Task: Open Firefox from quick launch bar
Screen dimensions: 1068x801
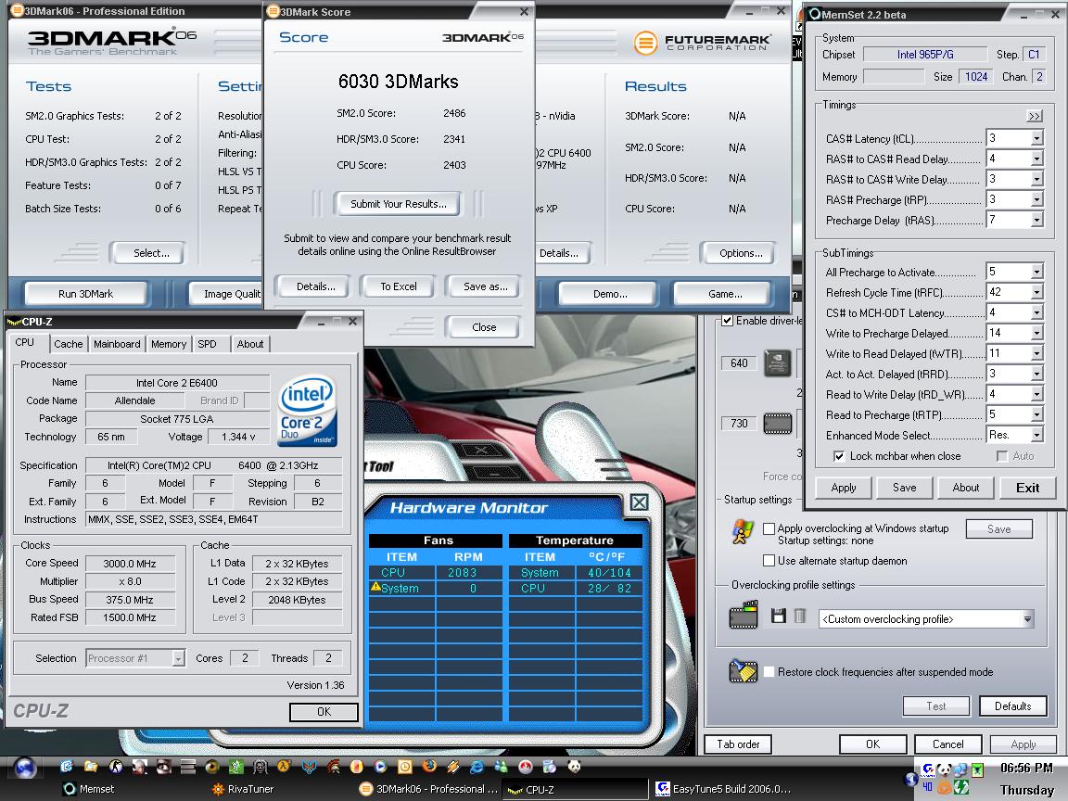Action: click(428, 767)
